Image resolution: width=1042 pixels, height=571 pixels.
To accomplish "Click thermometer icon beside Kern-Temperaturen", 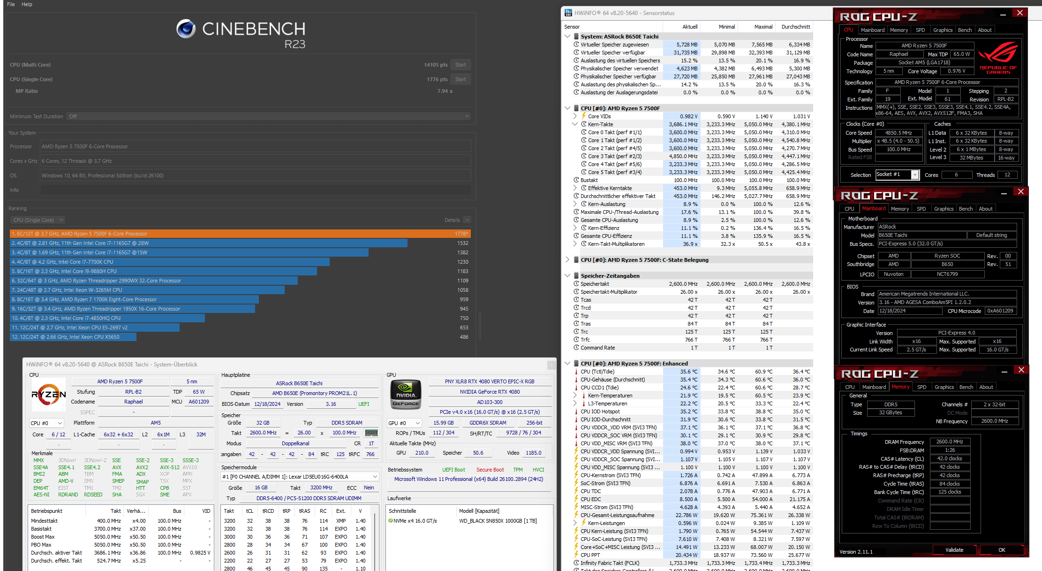I will click(584, 395).
